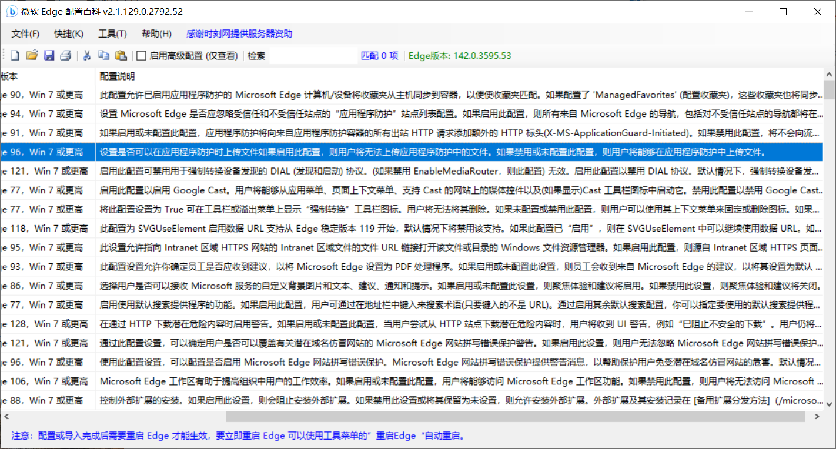836x449 pixels.
Task: Cut the selected entry
Action: [87, 55]
